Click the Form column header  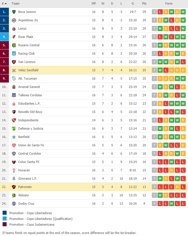pyautogui.click(x=169, y=3)
